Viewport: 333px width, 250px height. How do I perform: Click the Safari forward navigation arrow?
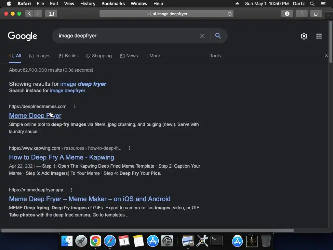tap(38, 14)
